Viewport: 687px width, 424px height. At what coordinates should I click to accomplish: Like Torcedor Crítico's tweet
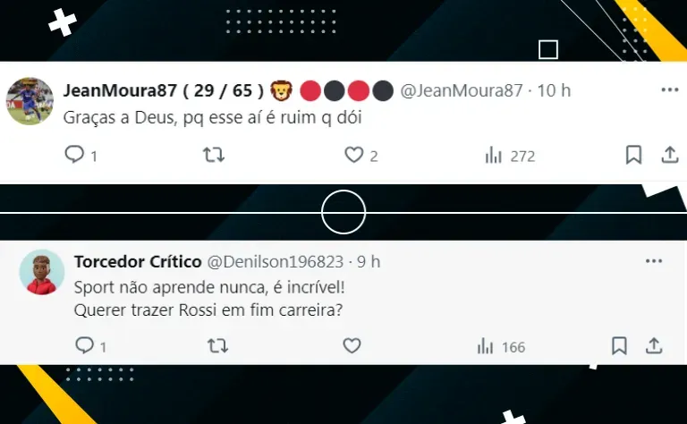click(352, 345)
